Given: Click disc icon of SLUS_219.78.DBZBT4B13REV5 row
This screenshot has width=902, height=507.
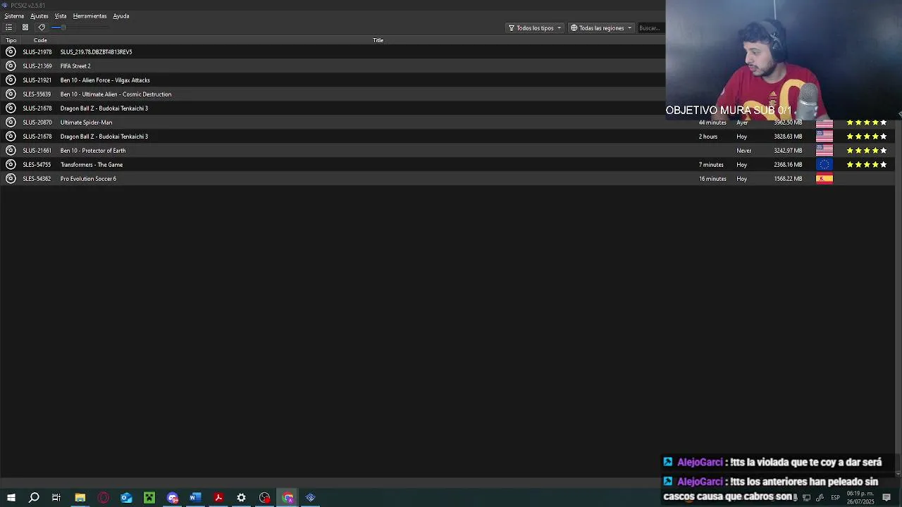Looking at the screenshot, I should pos(11,51).
